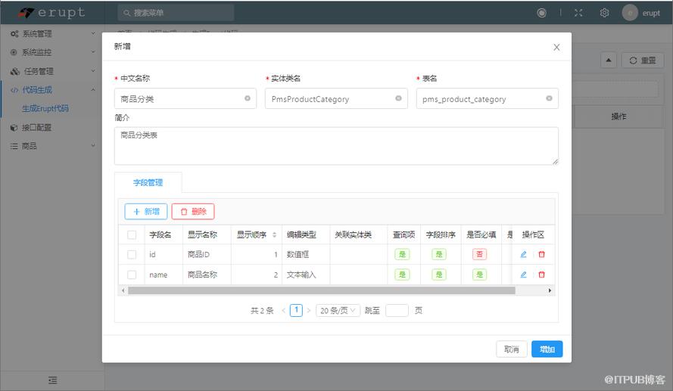Clear the 实体类名 field using its clear icon
Viewport: 673px width, 391px height.
pos(398,98)
